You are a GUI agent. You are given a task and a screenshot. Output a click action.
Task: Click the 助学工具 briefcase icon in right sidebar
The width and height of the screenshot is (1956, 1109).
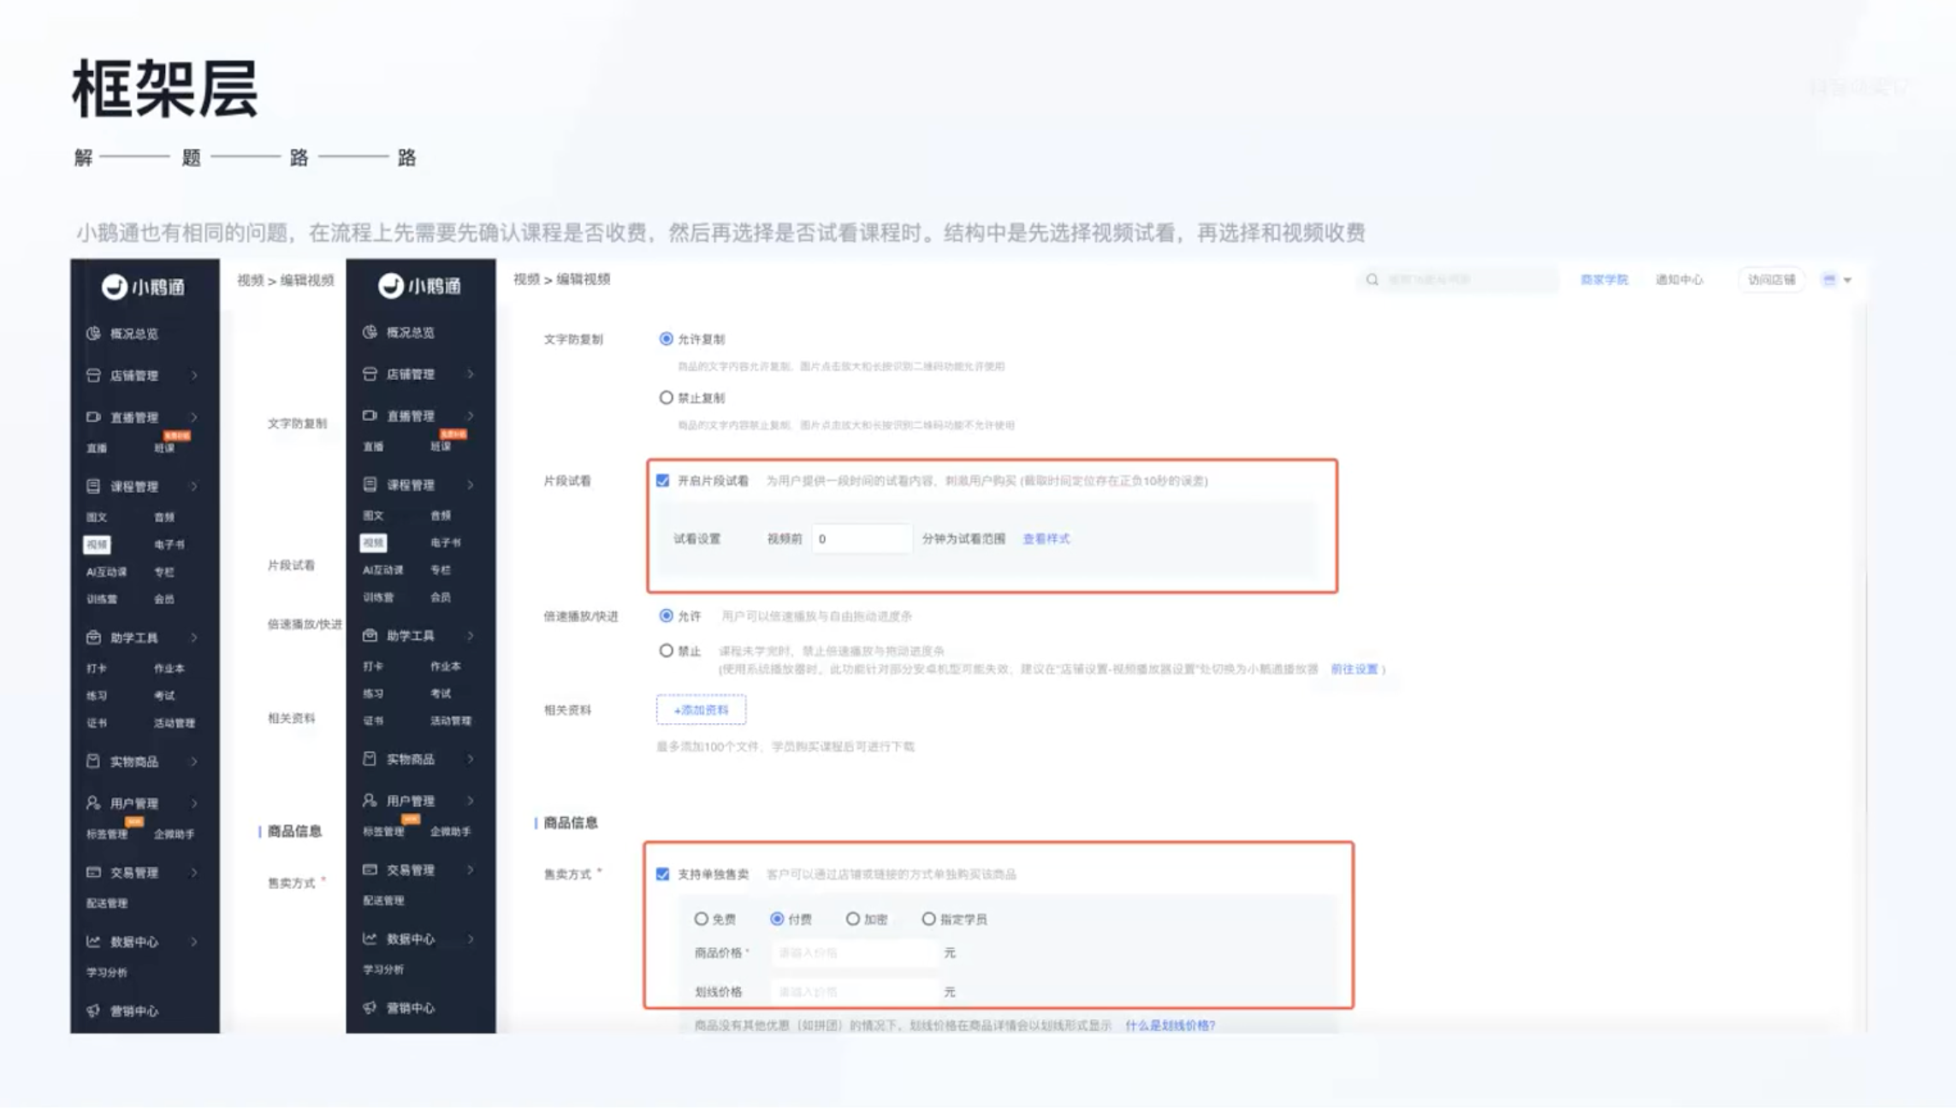370,635
